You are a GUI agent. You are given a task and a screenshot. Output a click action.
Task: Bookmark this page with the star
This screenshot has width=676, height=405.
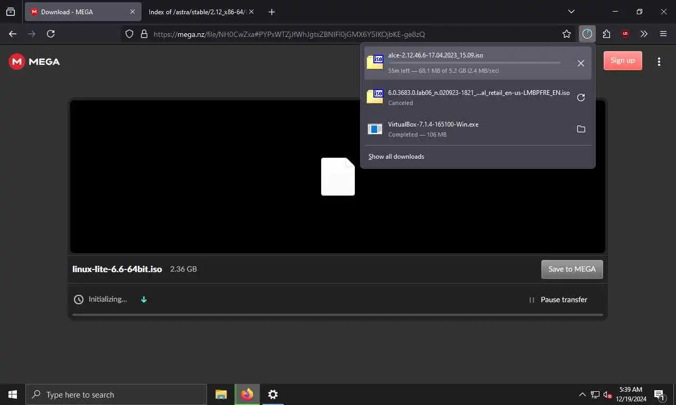(x=567, y=34)
